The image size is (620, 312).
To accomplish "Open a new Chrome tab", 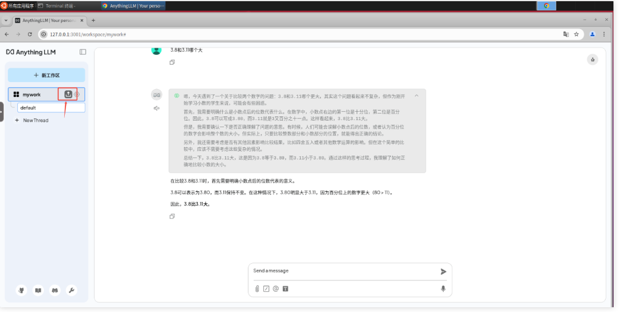I will pyautogui.click(x=93, y=20).
